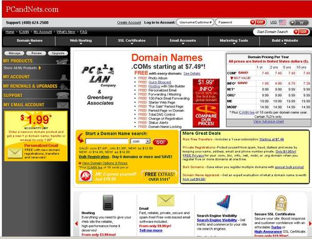The image size is (312, 239).
Task: Click the Starting at $7.49 transfers link
Action: point(271,139)
